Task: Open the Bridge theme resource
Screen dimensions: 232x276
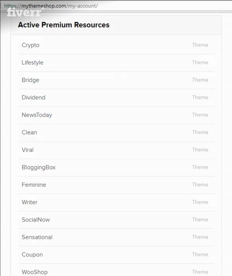Action: pyautogui.click(x=116, y=80)
